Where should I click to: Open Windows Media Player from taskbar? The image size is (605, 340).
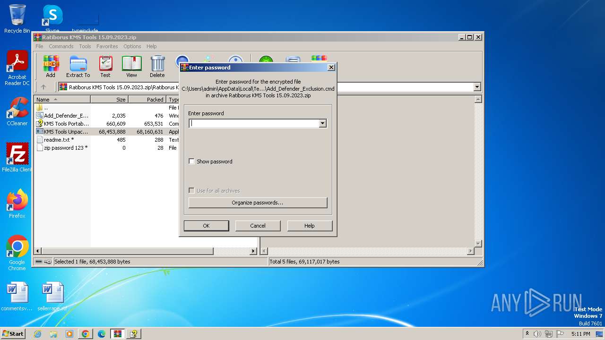69,334
